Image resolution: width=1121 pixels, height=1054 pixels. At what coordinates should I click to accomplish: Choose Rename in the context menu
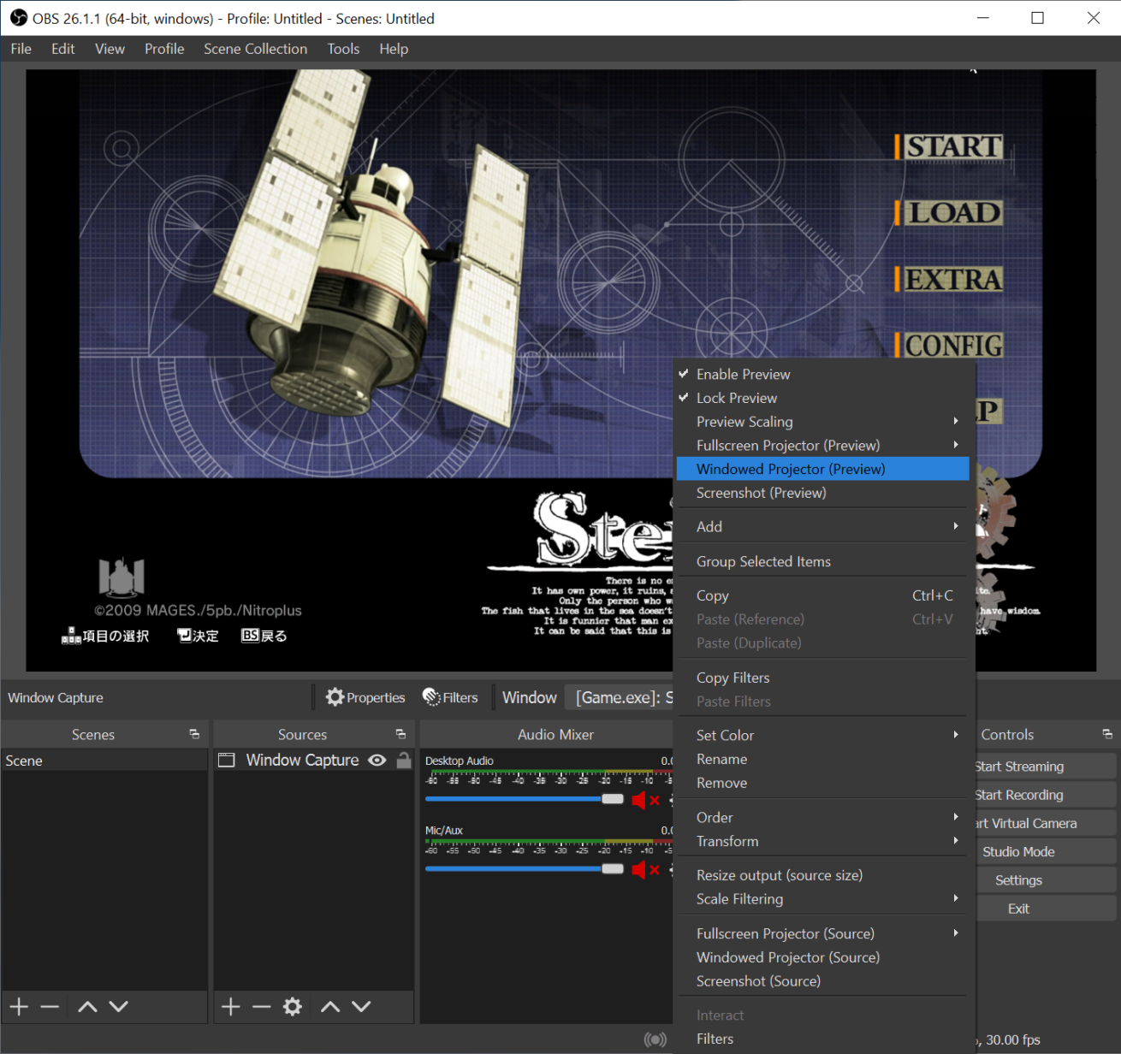tap(822, 760)
